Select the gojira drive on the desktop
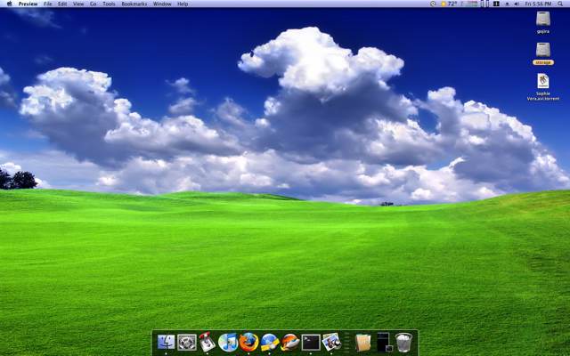The height and width of the screenshot is (356, 570). tap(543, 19)
